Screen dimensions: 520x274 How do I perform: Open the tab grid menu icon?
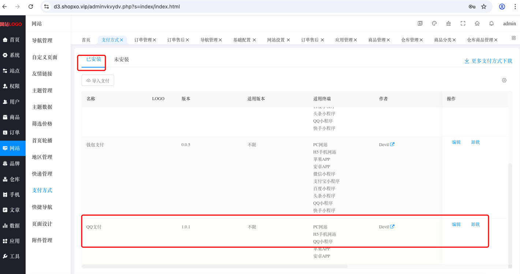point(513,38)
